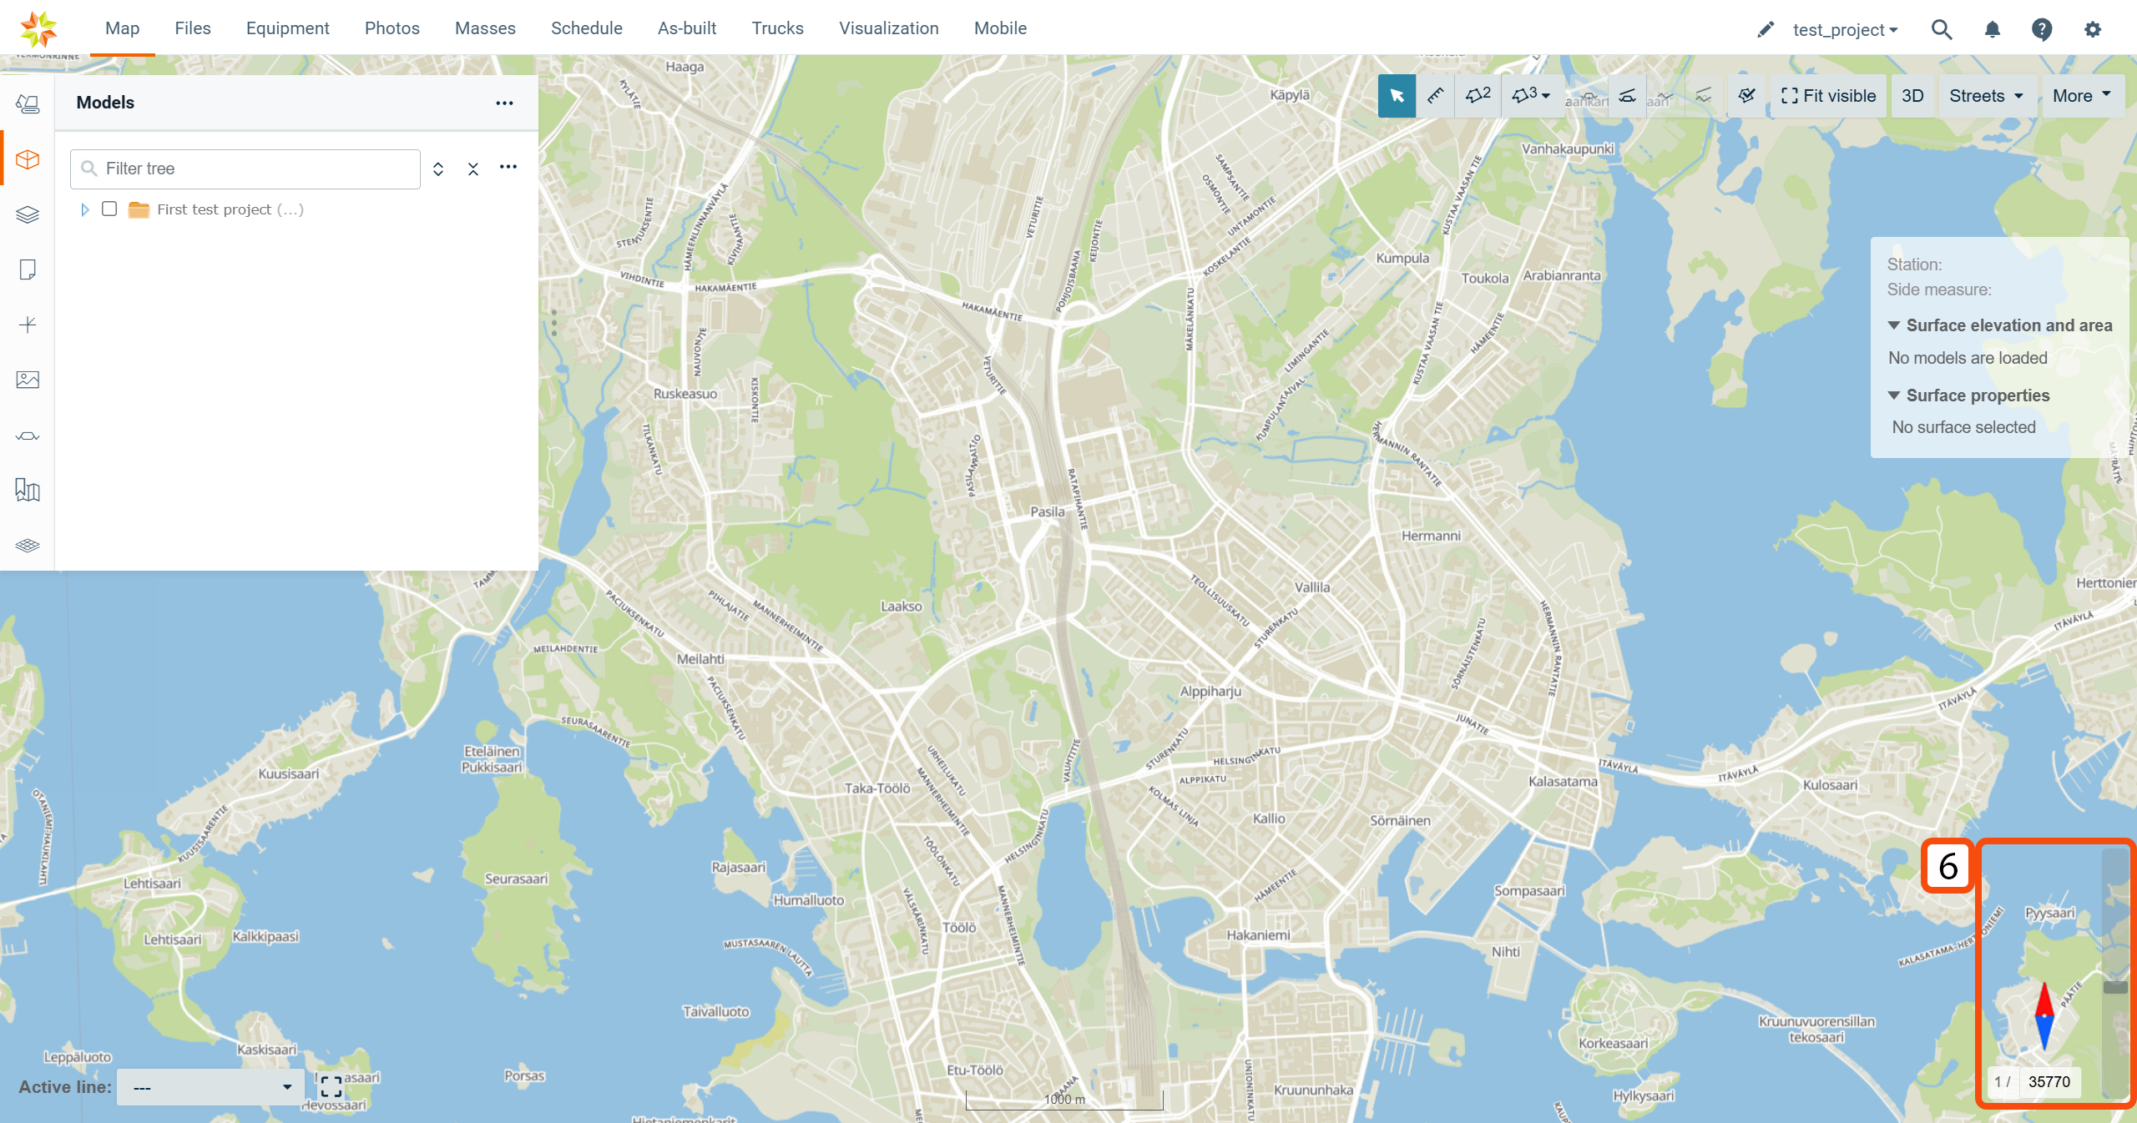Viewport: 2137px width, 1123px height.
Task: Click the notifications bell icon
Action: (x=1992, y=30)
